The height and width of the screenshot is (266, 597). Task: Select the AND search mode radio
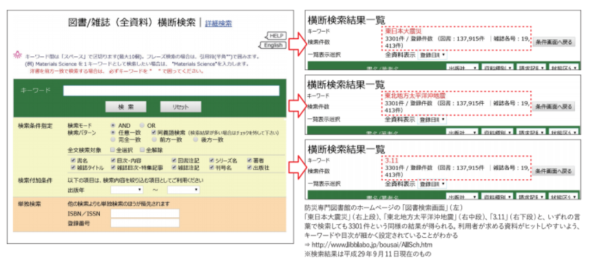coord(113,125)
